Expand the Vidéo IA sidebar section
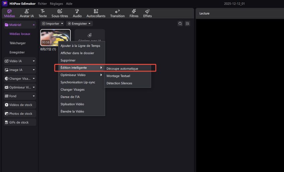Viewport: 284px width, 172px height. 19,61
